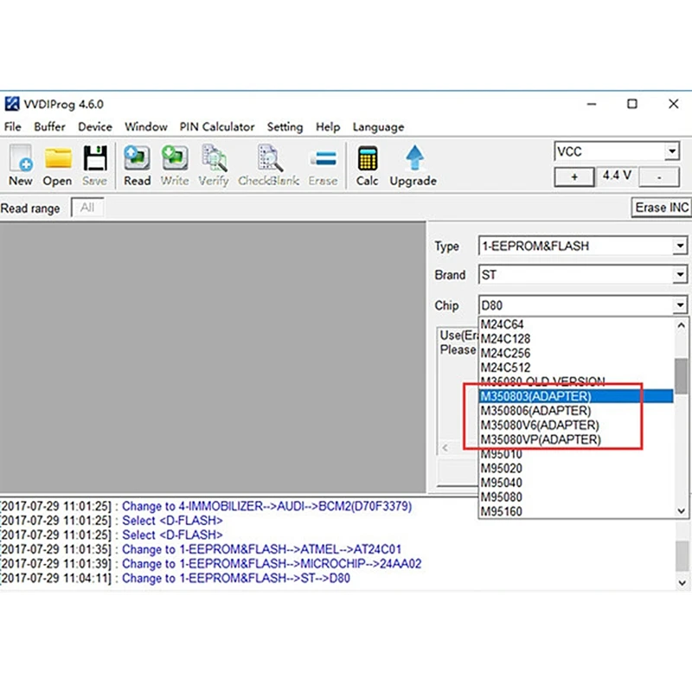Click the log panel scrollbar thumb
Viewport: 692px width, 692px height.
point(682,556)
